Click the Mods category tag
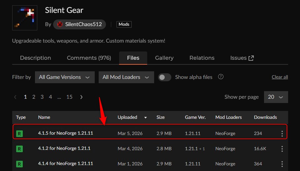Image resolution: width=300 pixels, height=171 pixels. tap(124, 24)
